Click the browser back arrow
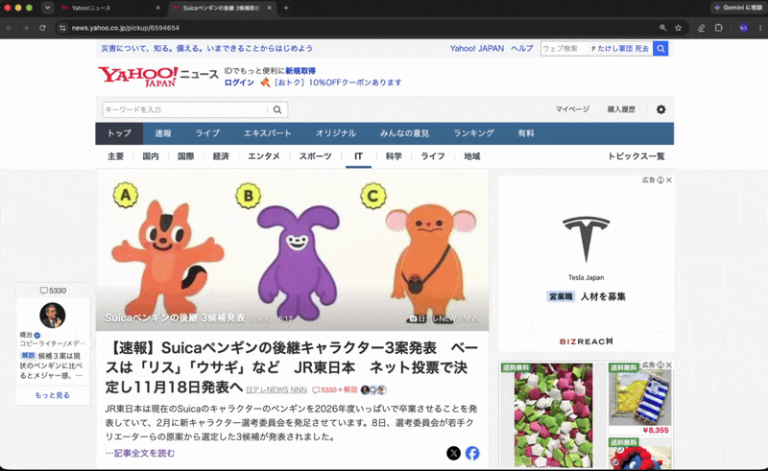 coord(9,28)
